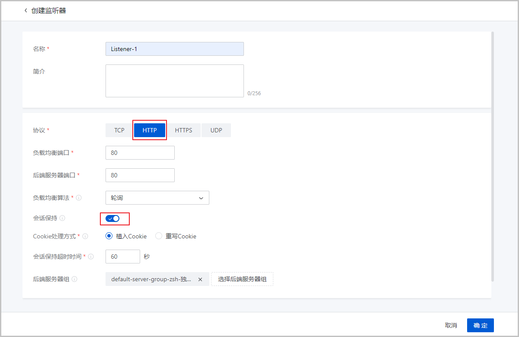Focus the 简介 description text area

click(x=174, y=81)
